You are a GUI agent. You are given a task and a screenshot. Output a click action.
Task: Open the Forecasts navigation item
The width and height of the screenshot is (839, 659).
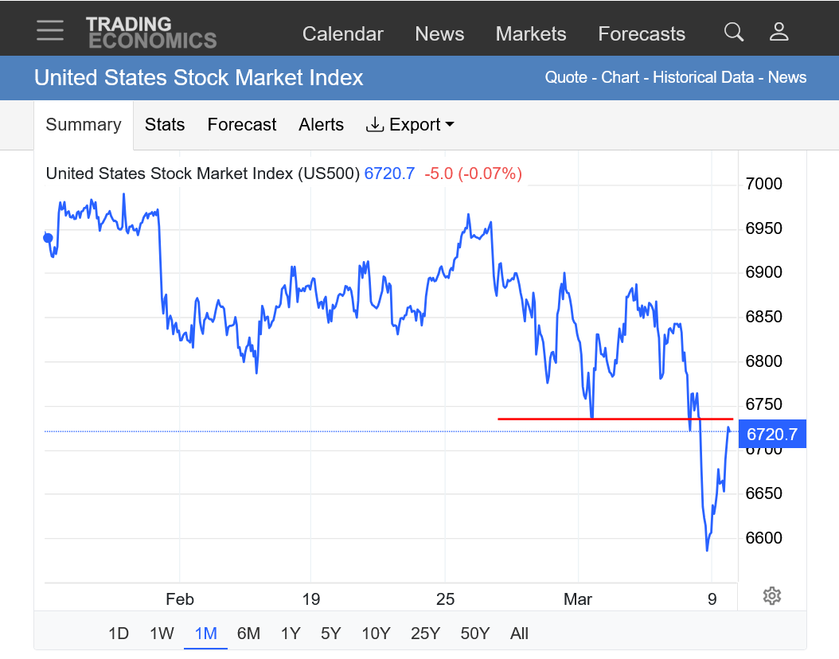pyautogui.click(x=642, y=34)
